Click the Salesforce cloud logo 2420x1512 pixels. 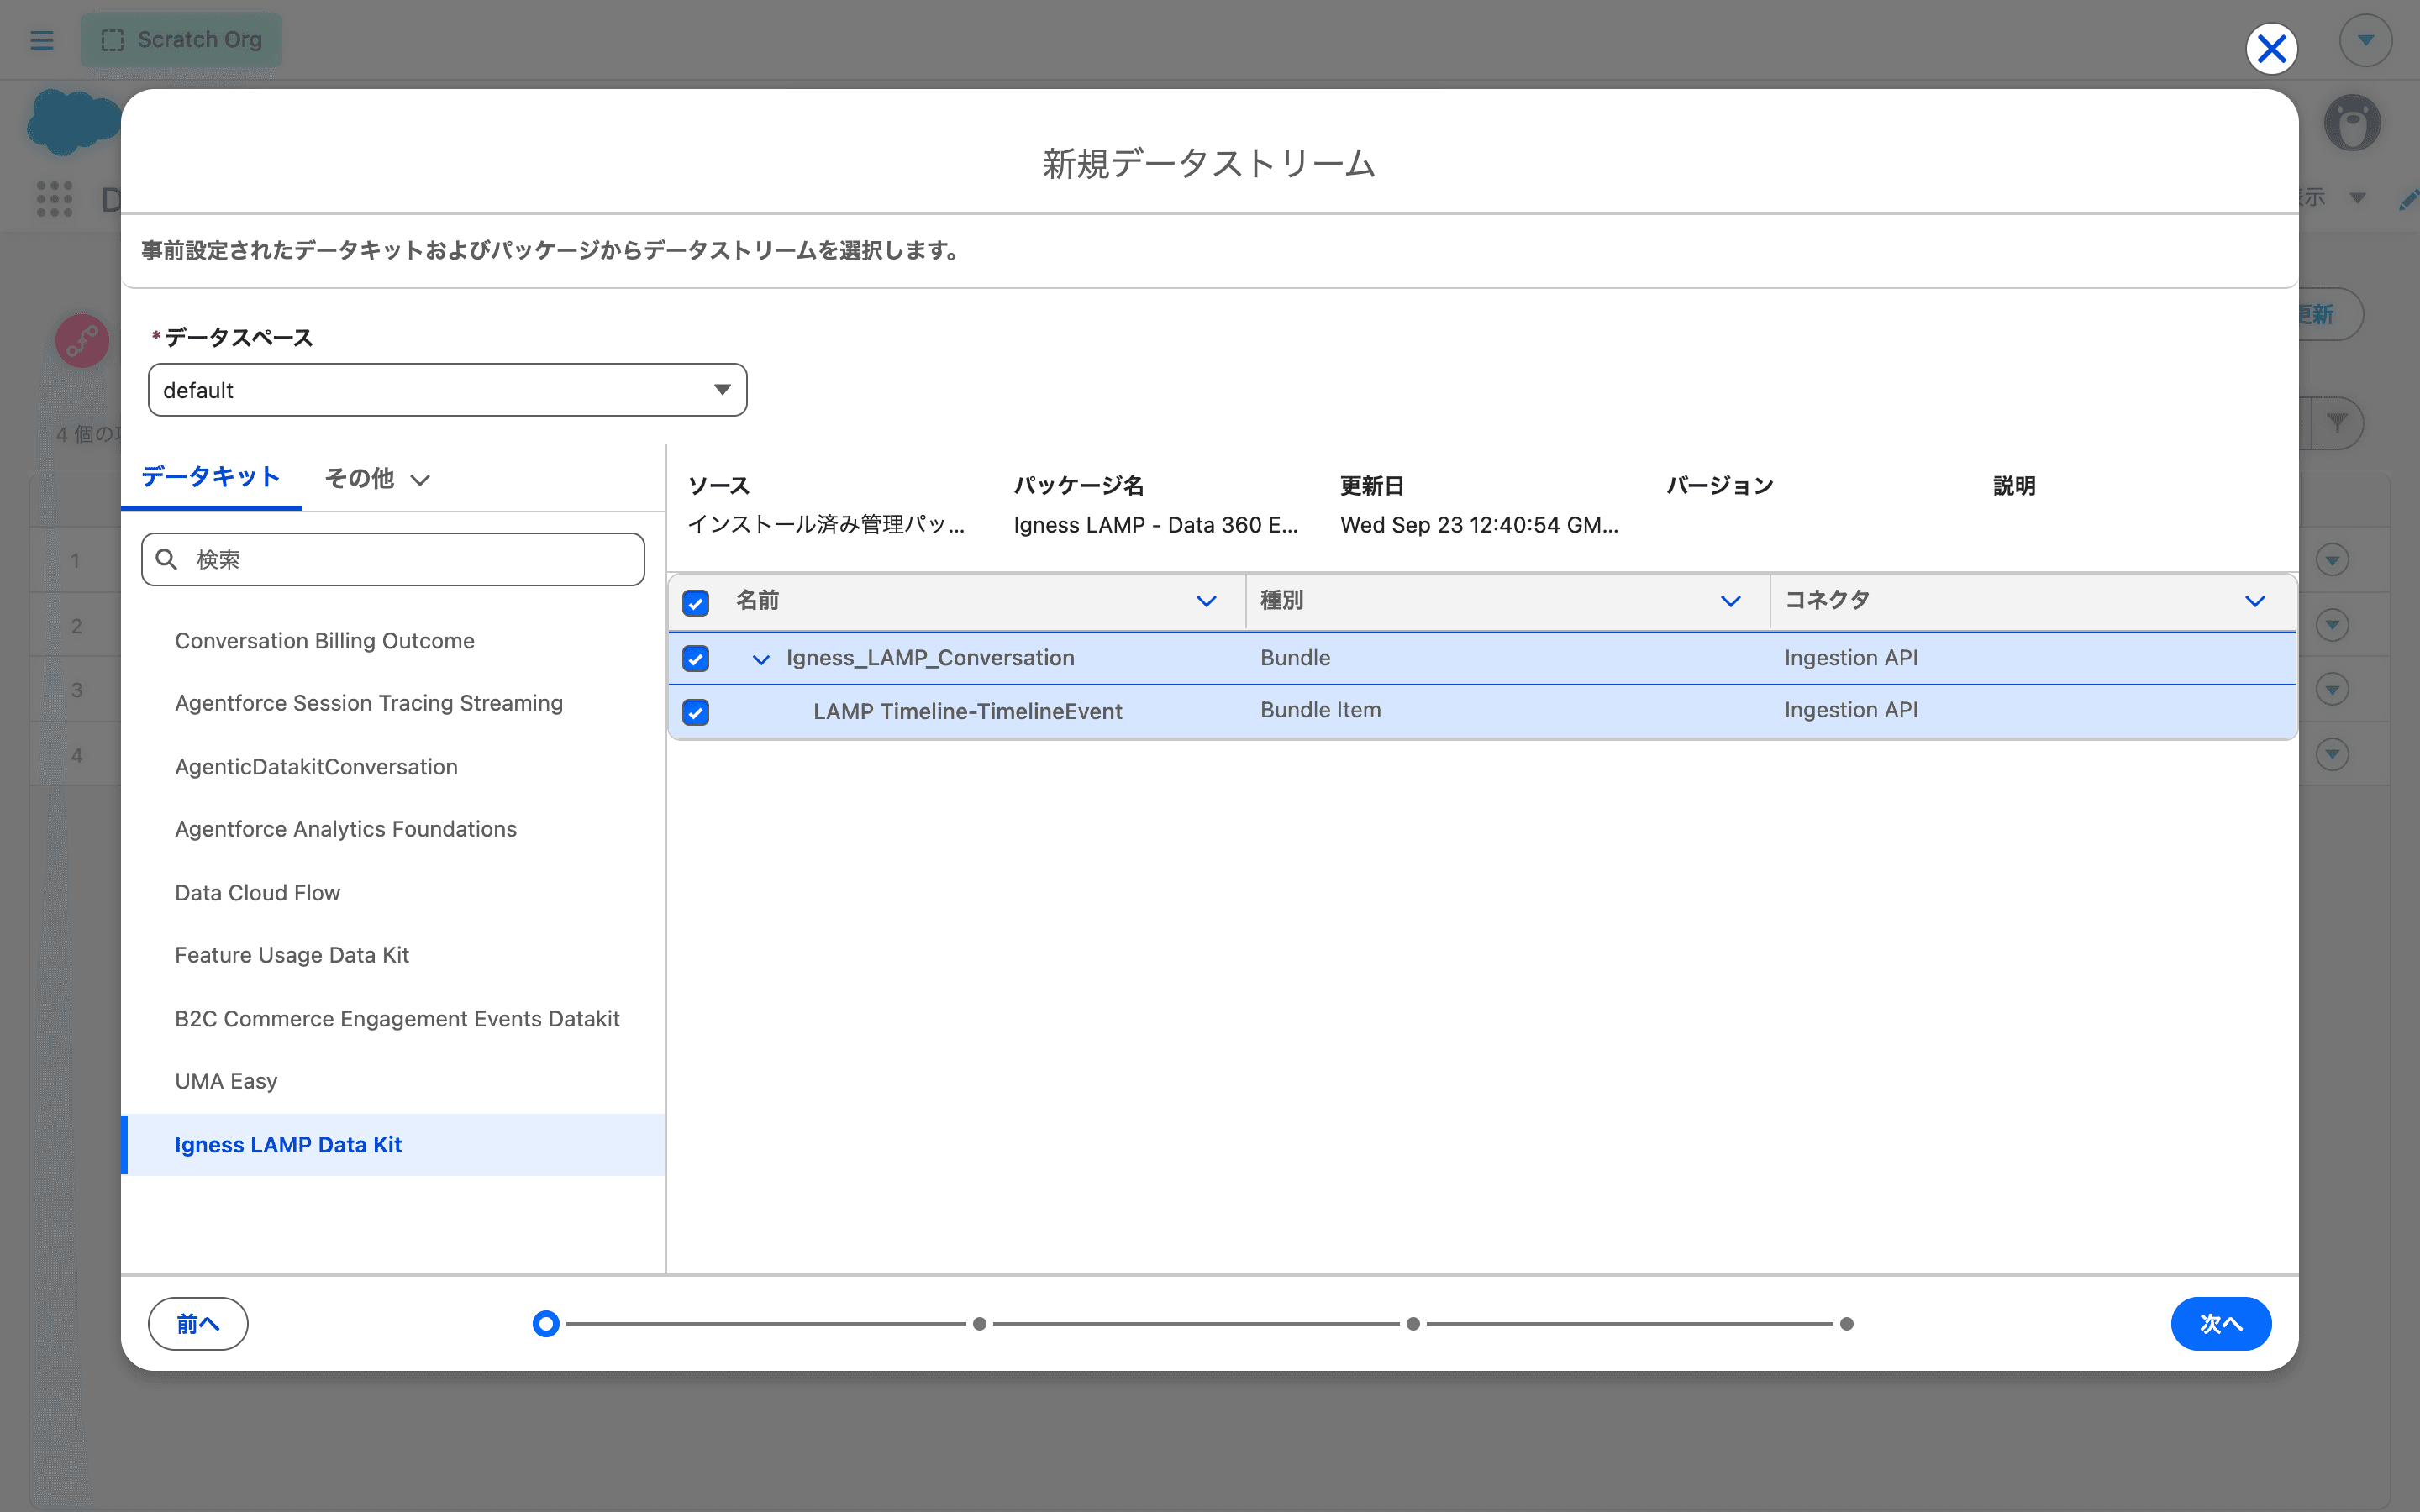[x=73, y=122]
